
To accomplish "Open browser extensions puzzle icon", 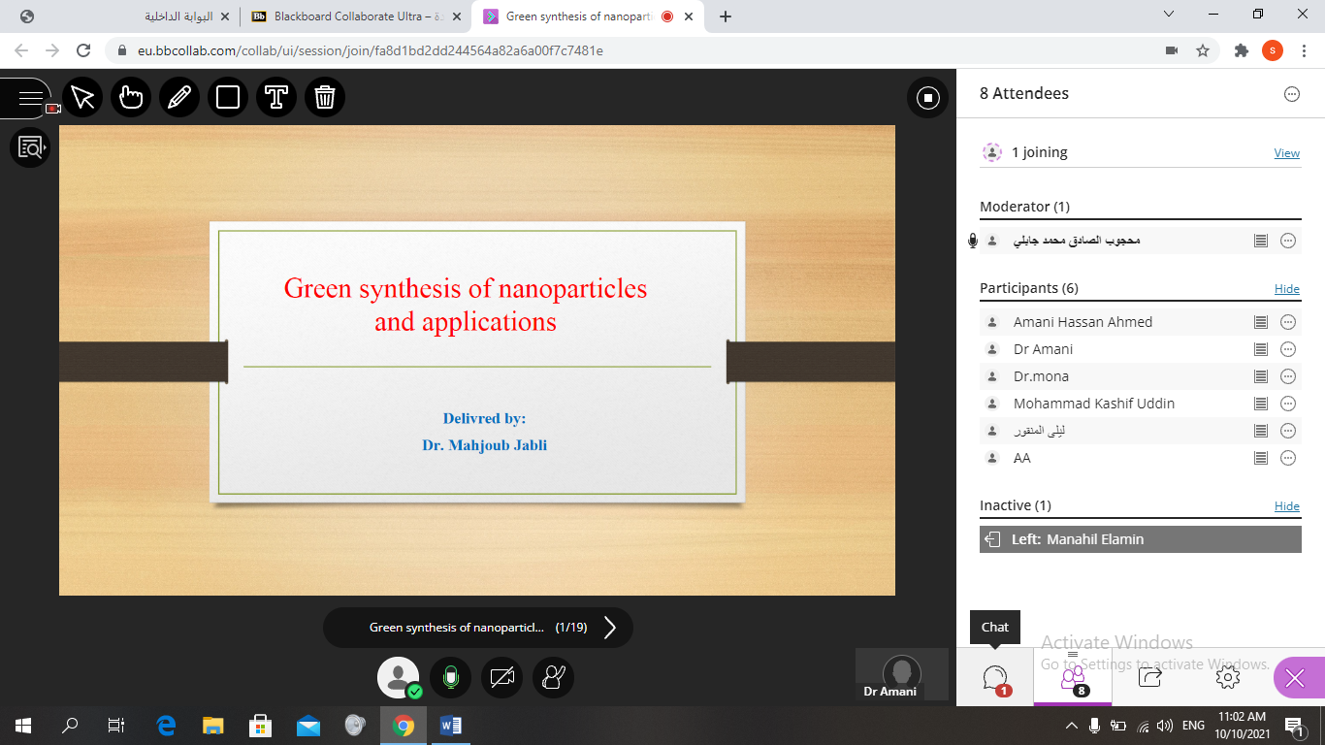I will point(1242,50).
